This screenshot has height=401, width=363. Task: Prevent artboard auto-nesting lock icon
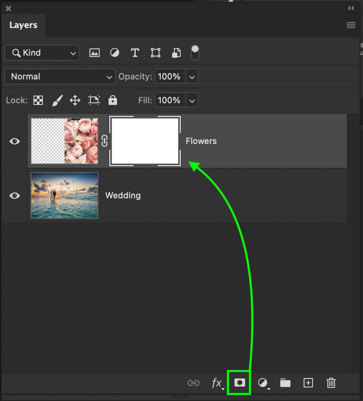coord(94,100)
